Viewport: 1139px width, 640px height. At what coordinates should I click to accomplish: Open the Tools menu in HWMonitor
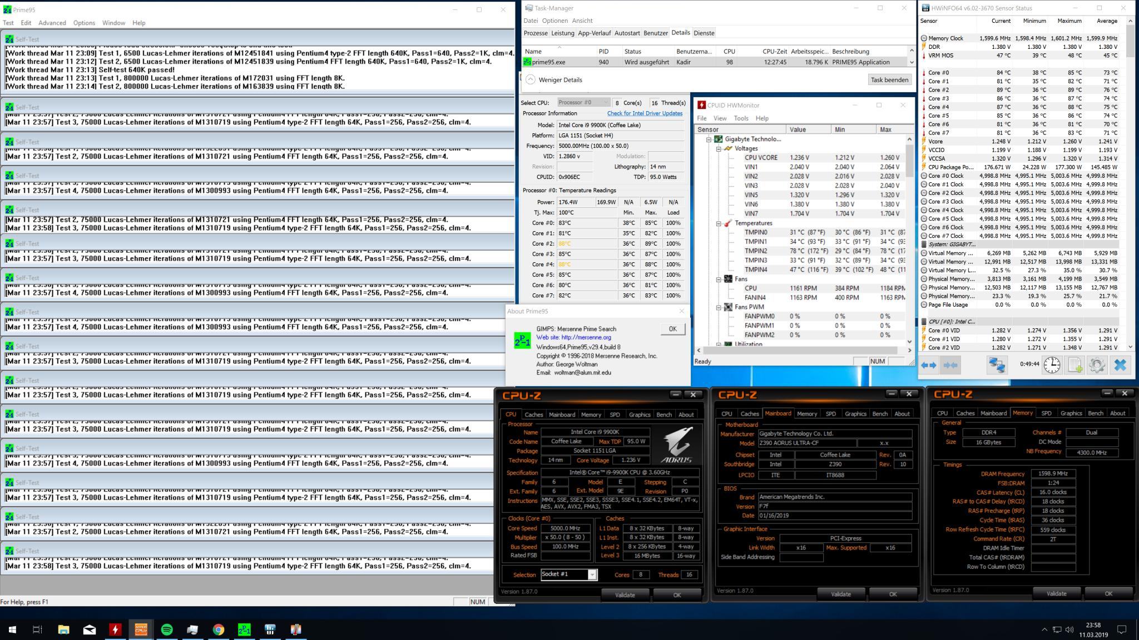[x=741, y=118]
